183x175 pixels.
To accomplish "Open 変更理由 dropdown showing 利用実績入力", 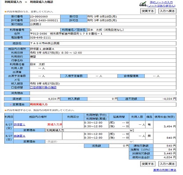I will tap(89, 130).
